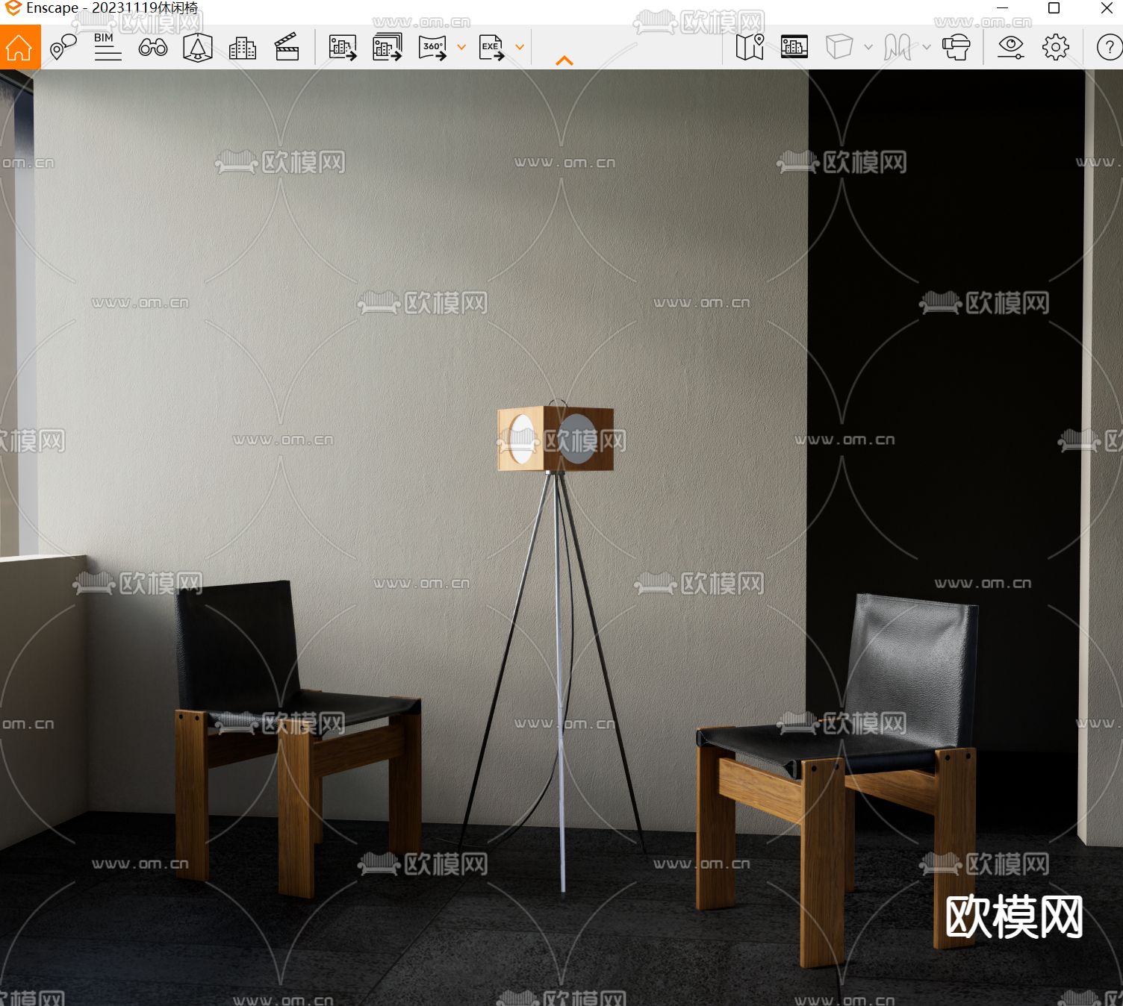
Task: Open the asset library tree icon
Action: point(198,47)
